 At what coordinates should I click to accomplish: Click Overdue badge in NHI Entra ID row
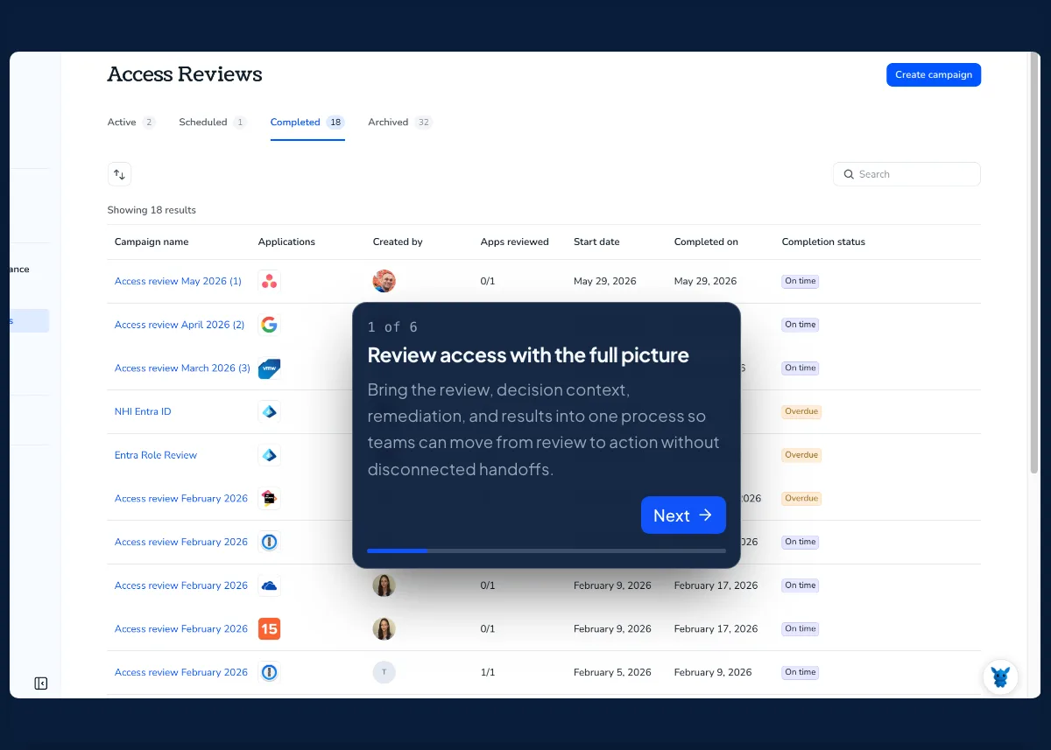801,411
